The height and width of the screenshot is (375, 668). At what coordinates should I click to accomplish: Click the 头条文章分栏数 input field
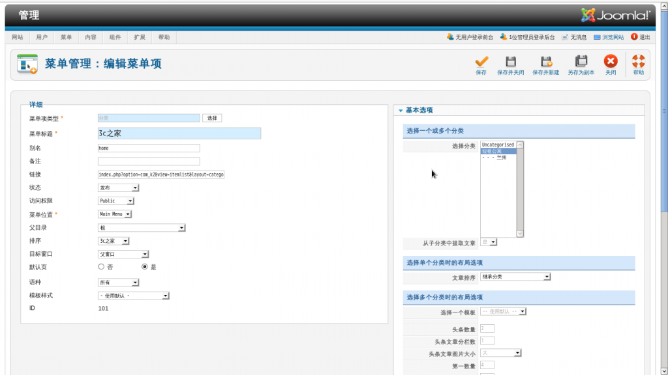[x=487, y=340]
